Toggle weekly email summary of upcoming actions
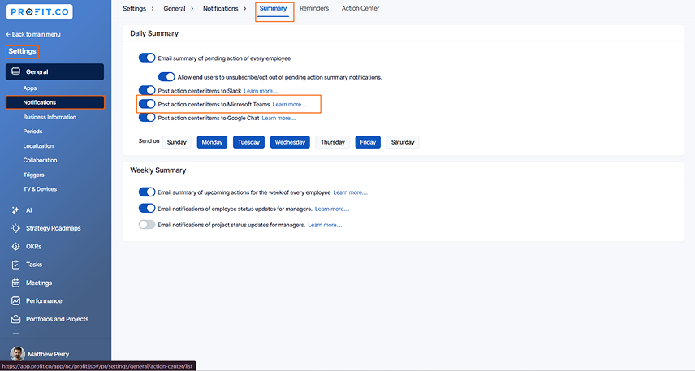 pyautogui.click(x=147, y=192)
